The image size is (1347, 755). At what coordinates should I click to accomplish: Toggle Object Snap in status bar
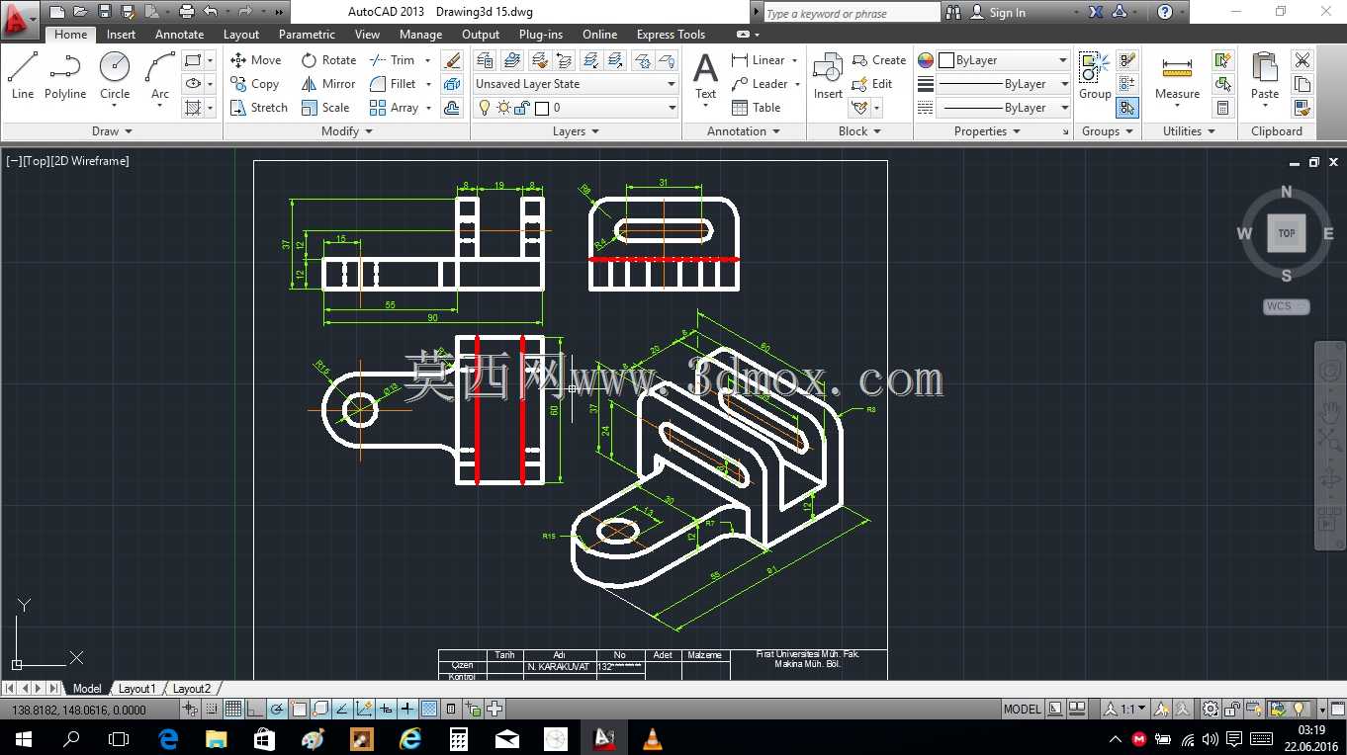(298, 709)
